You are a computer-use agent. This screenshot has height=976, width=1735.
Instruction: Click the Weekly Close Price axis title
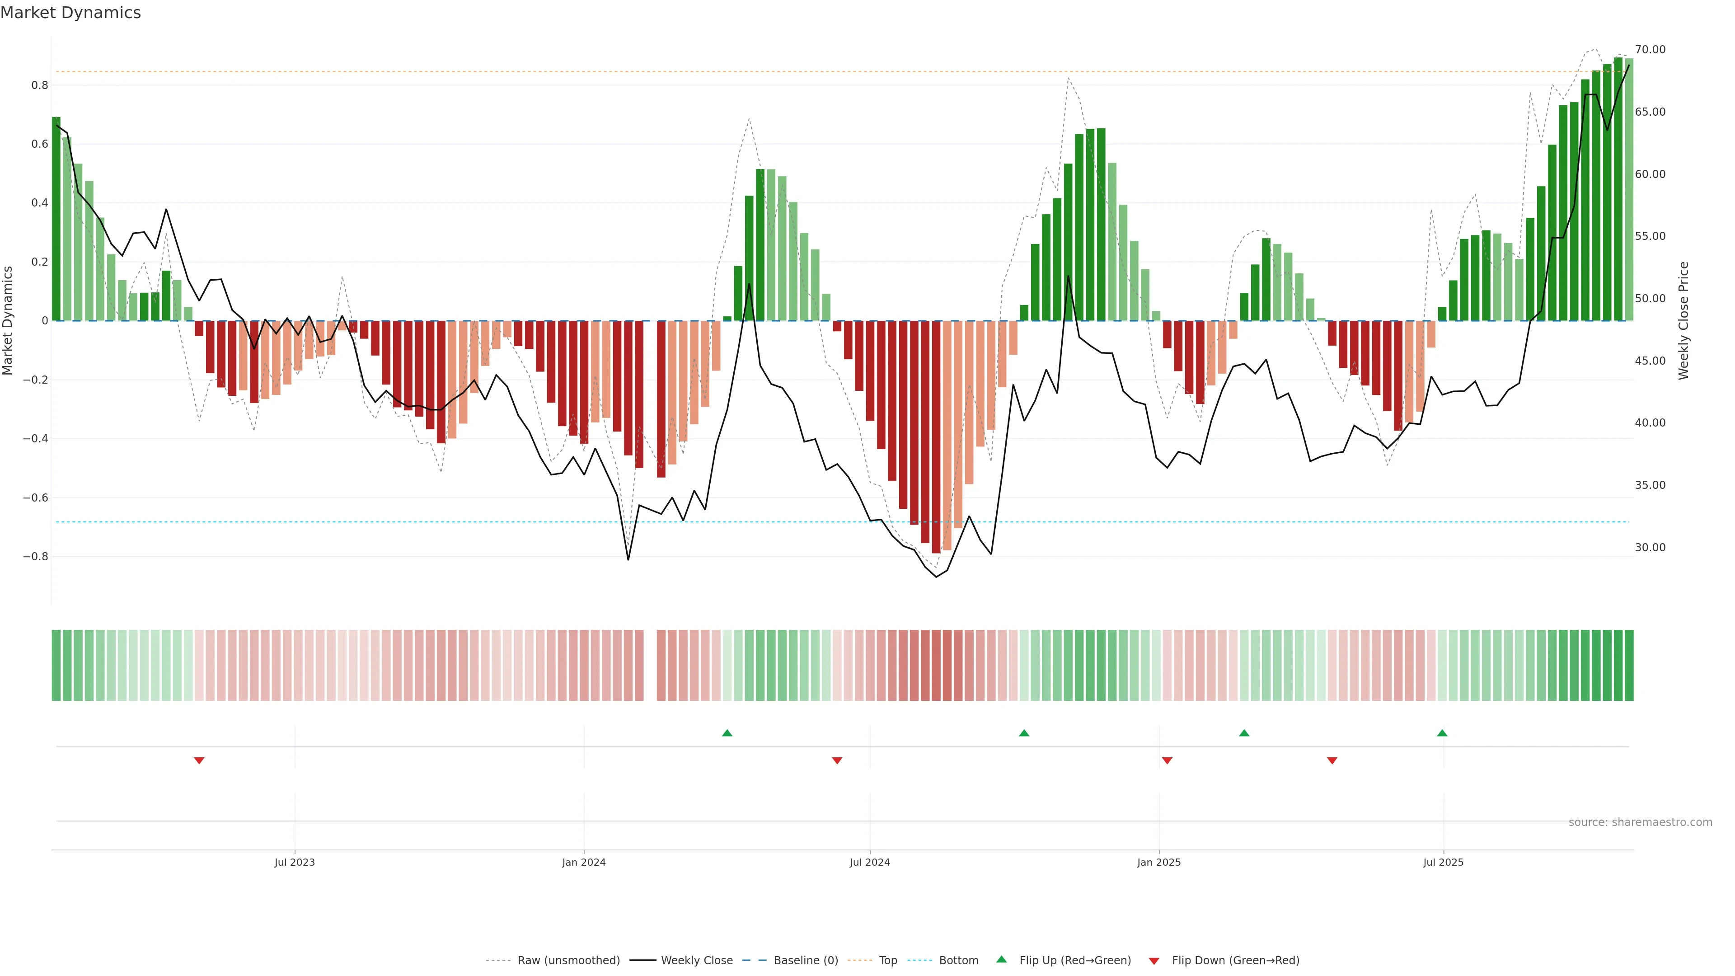[x=1683, y=321]
